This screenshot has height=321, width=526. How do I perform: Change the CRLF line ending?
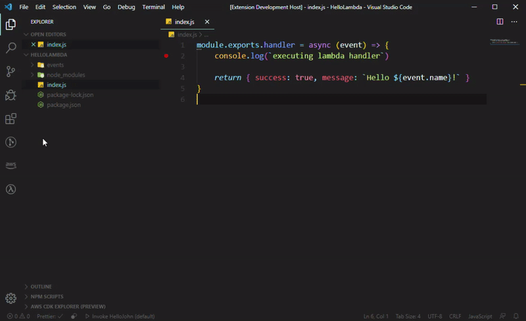pyautogui.click(x=455, y=316)
